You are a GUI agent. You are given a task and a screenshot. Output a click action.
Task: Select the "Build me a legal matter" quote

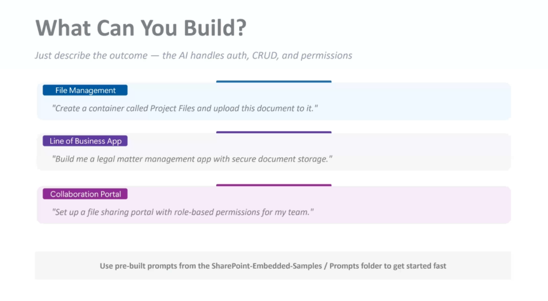192,159
